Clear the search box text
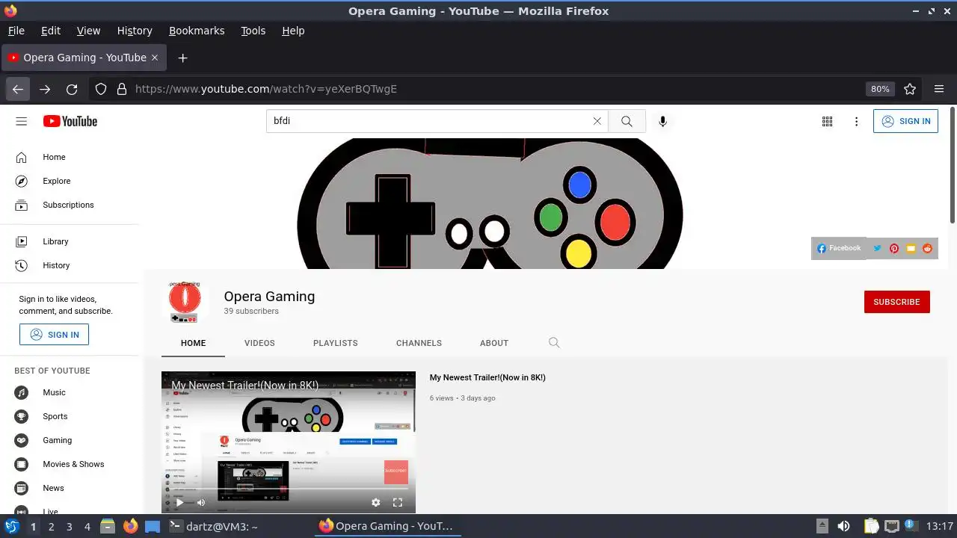 (x=597, y=121)
